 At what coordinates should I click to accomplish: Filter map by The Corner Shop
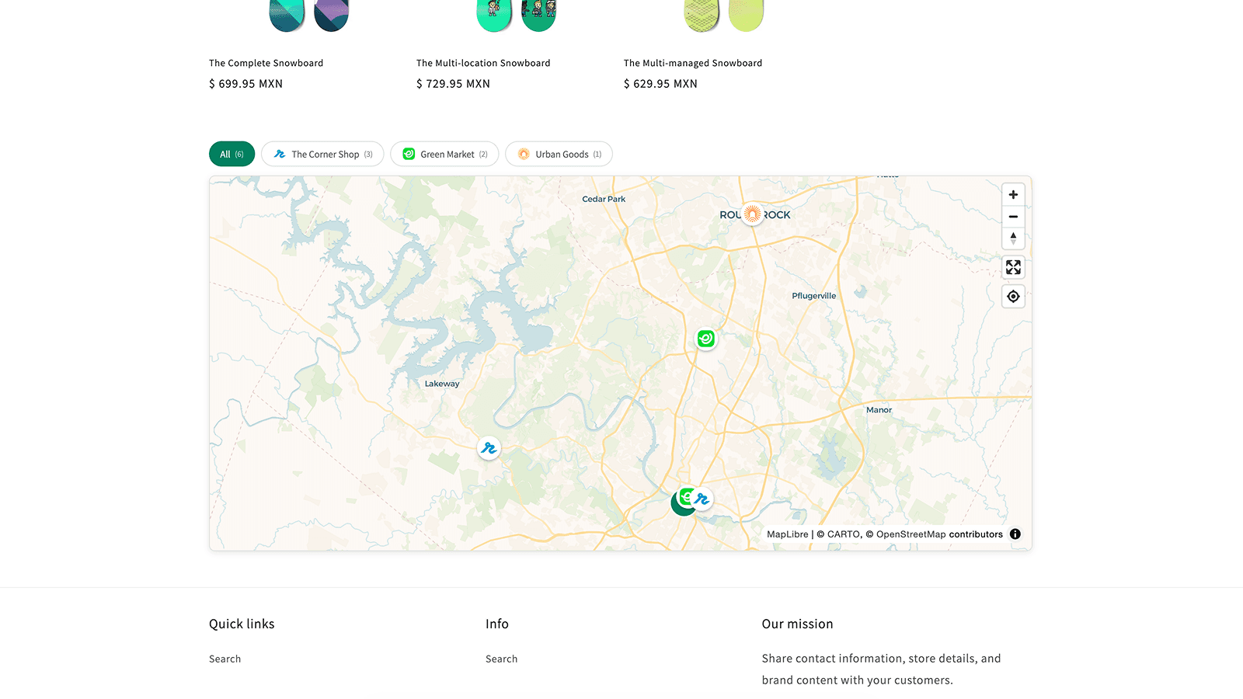click(x=322, y=154)
